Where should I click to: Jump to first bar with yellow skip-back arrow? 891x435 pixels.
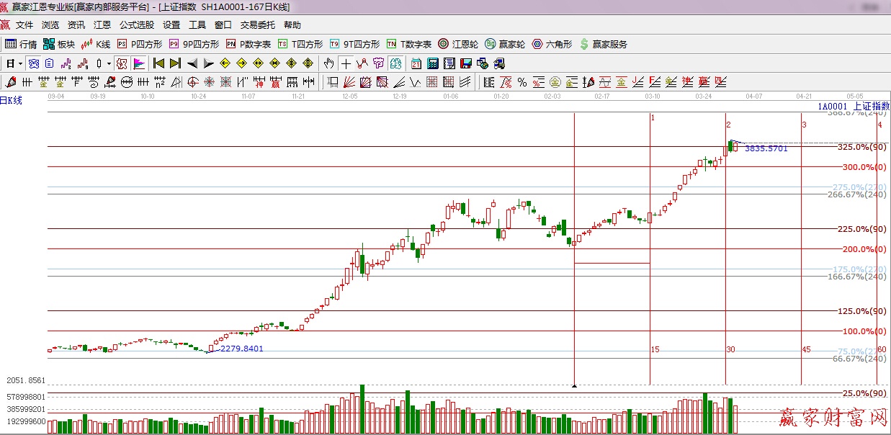(x=159, y=63)
